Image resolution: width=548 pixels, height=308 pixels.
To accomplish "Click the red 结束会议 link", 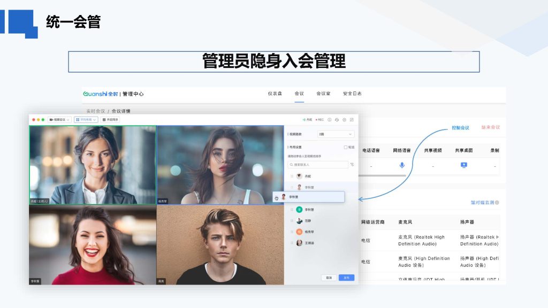I will tap(491, 127).
